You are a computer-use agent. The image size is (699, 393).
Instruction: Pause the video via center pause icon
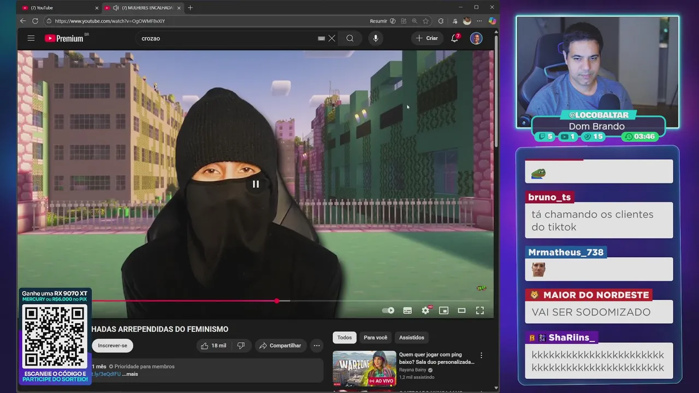[x=256, y=184]
